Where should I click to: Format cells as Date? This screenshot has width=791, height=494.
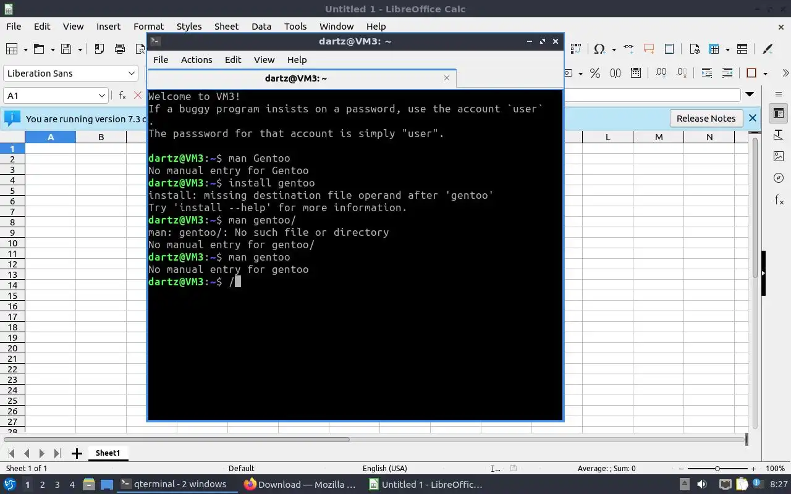[x=636, y=73]
